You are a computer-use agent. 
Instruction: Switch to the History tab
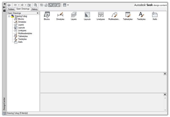(35, 9)
